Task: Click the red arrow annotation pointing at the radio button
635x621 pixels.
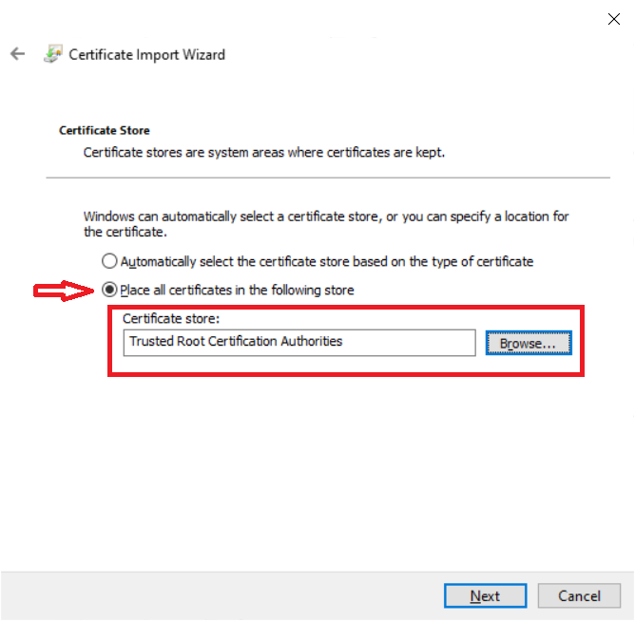Action: 65,291
